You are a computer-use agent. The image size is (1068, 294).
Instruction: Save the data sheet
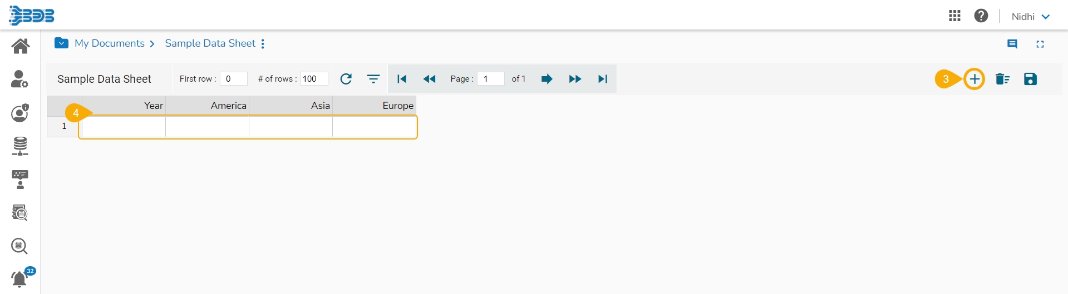point(1030,79)
